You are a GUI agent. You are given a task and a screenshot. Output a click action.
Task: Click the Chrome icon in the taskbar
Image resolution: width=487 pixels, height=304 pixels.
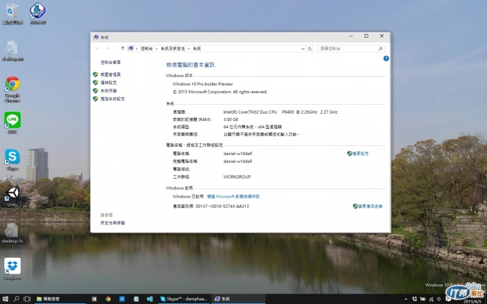108,299
